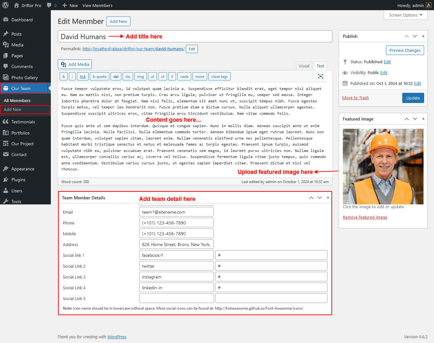Click the ins quicktag button
This screenshot has height=343, width=434.
[x=128, y=77]
